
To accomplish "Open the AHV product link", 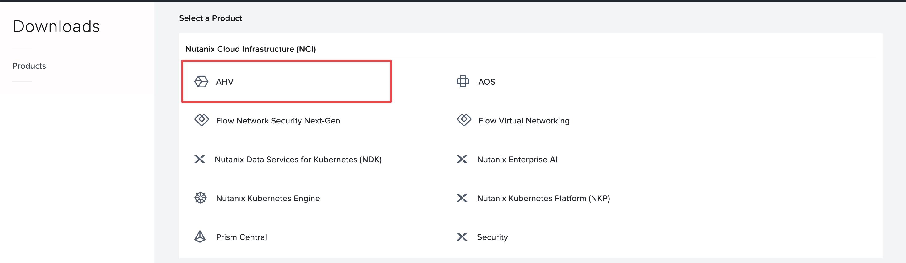I will [x=224, y=82].
